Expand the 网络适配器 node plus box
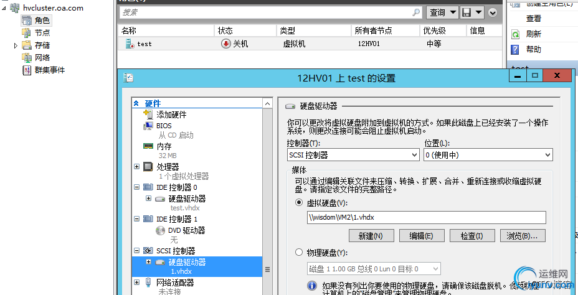The width and height of the screenshot is (578, 295). (137, 283)
